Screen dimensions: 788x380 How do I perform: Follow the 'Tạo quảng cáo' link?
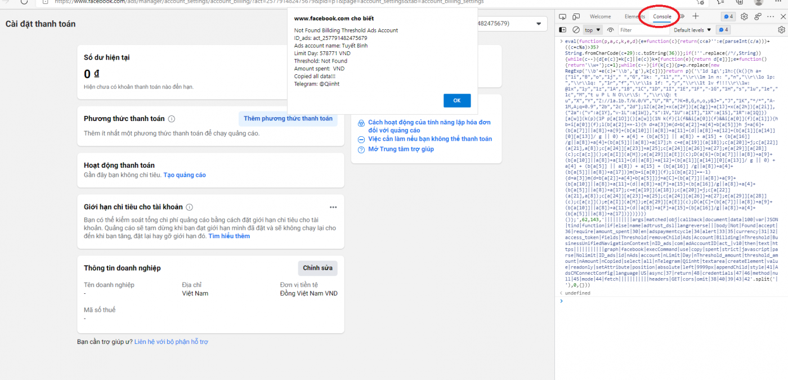[185, 175]
